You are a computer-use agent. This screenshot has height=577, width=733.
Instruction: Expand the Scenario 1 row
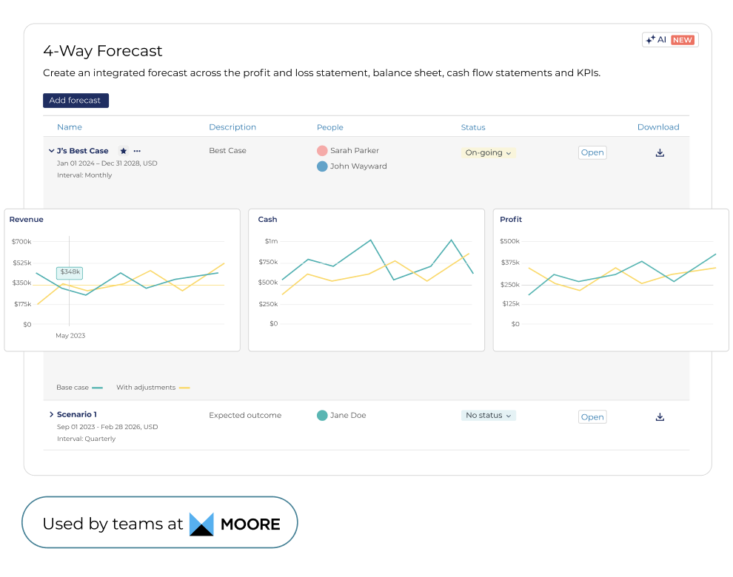(51, 414)
